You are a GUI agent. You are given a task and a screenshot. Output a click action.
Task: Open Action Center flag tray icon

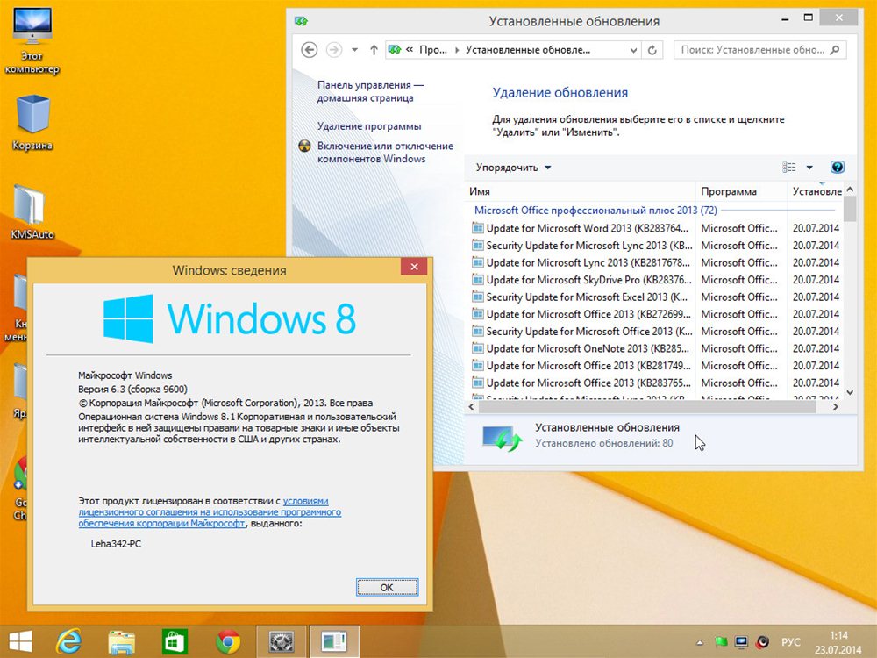pyautogui.click(x=721, y=642)
